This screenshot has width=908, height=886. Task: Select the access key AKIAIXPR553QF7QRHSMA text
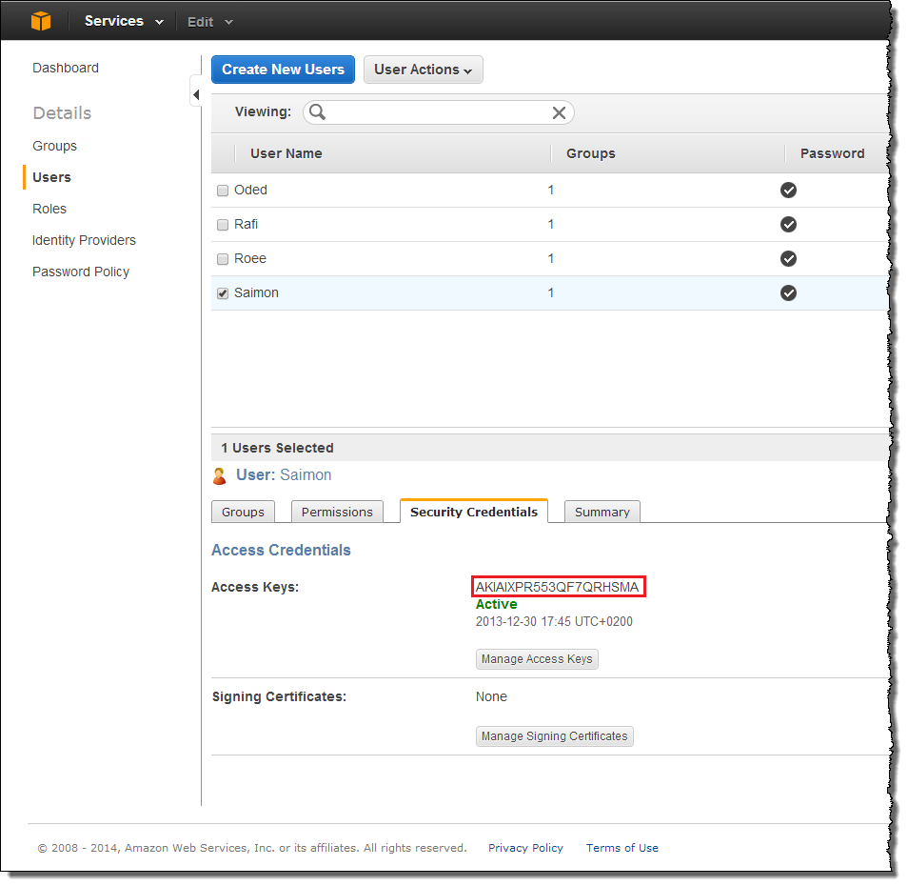pyautogui.click(x=558, y=587)
